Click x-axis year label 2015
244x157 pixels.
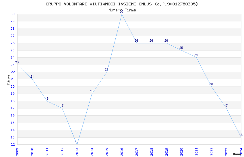click(107, 152)
